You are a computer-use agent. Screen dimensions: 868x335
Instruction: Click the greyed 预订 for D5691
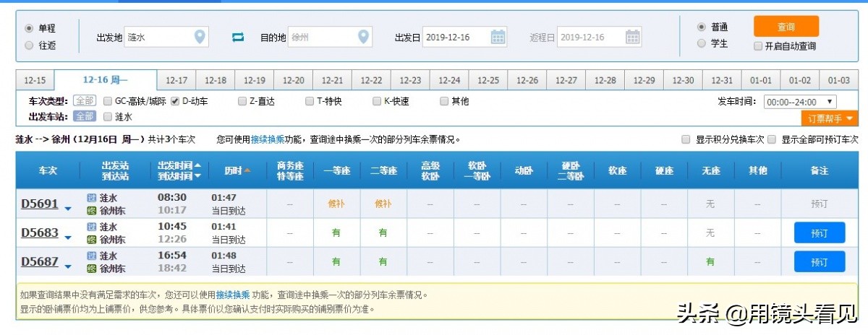pos(819,204)
